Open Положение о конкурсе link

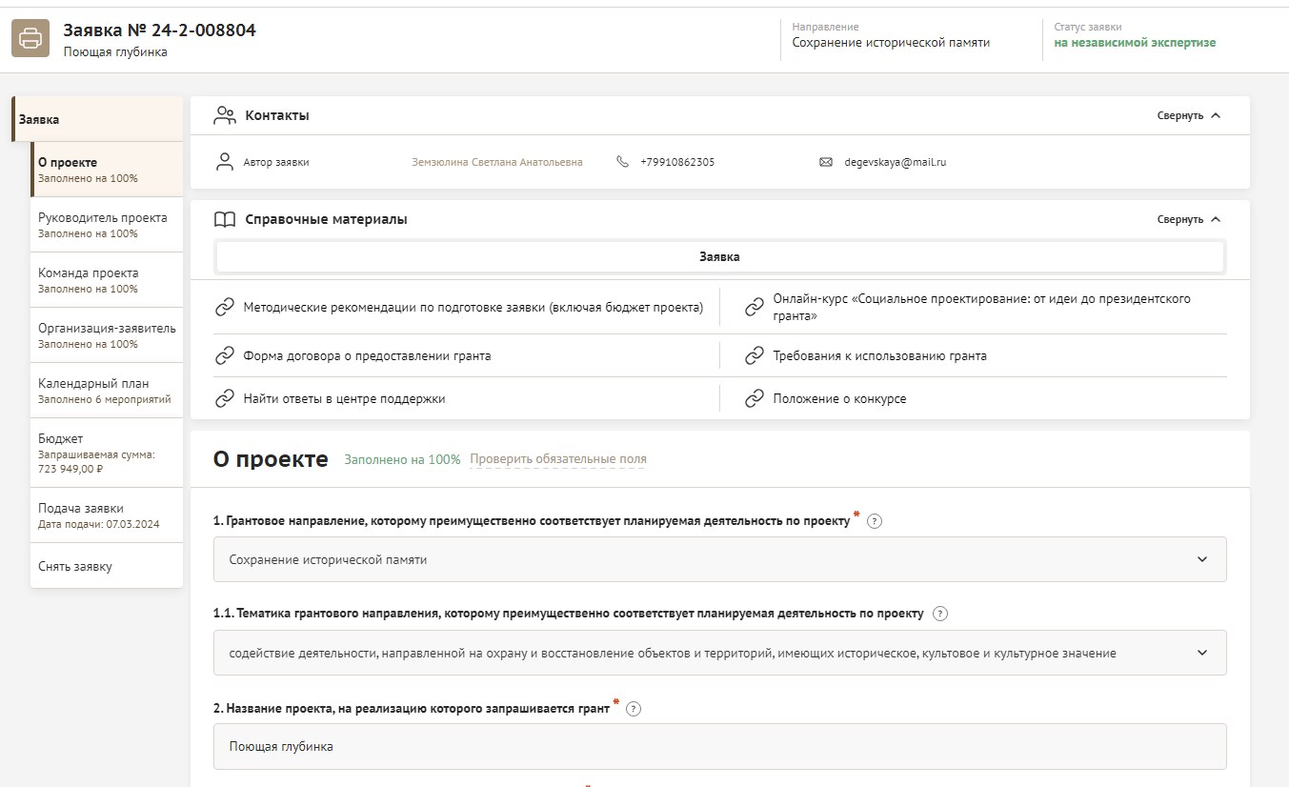(839, 398)
